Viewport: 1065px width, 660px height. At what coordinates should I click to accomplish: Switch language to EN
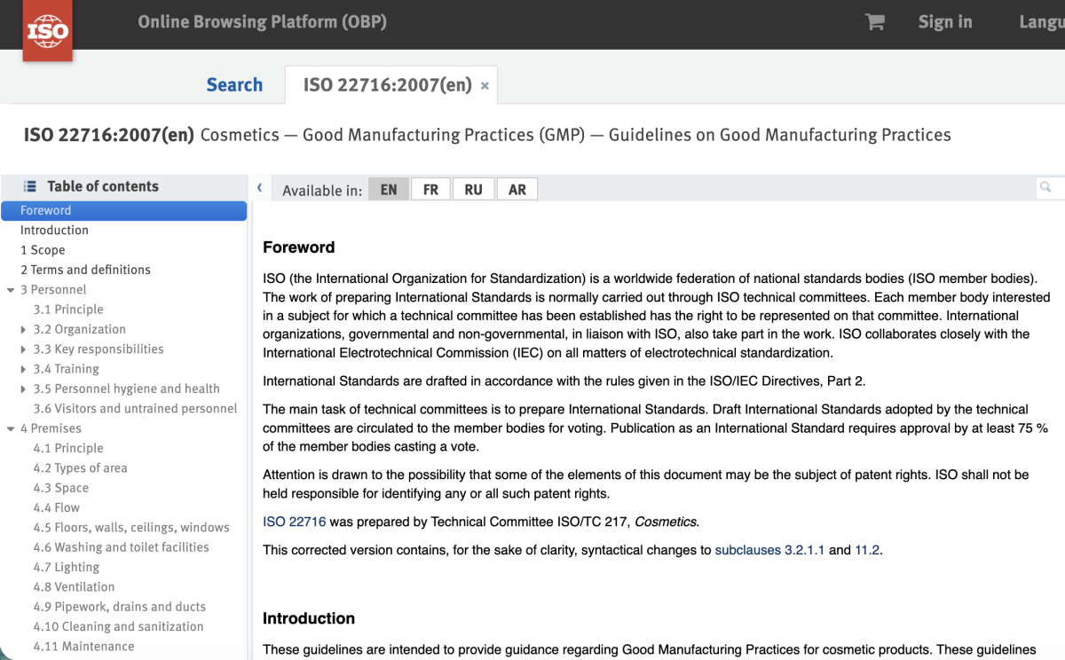coord(389,190)
